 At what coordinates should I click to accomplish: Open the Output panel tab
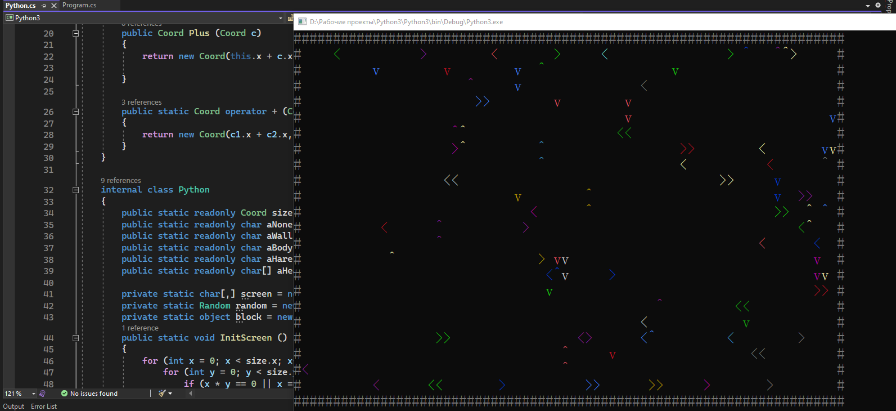(x=13, y=406)
